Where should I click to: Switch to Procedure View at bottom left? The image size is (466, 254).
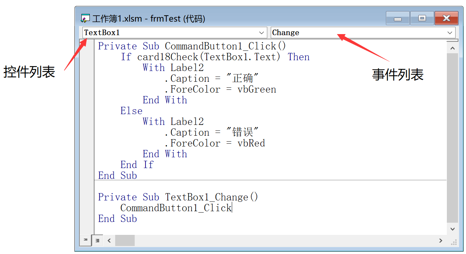coord(86,240)
